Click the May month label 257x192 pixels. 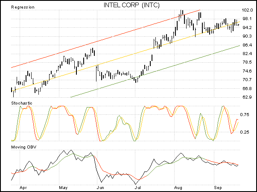(x=63, y=188)
